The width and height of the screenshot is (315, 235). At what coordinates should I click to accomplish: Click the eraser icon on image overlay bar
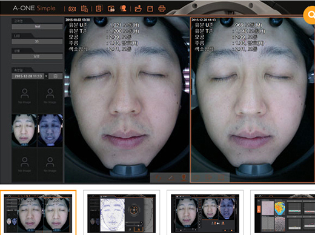171,178
